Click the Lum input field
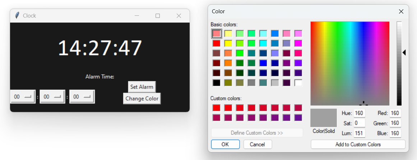 (359, 133)
